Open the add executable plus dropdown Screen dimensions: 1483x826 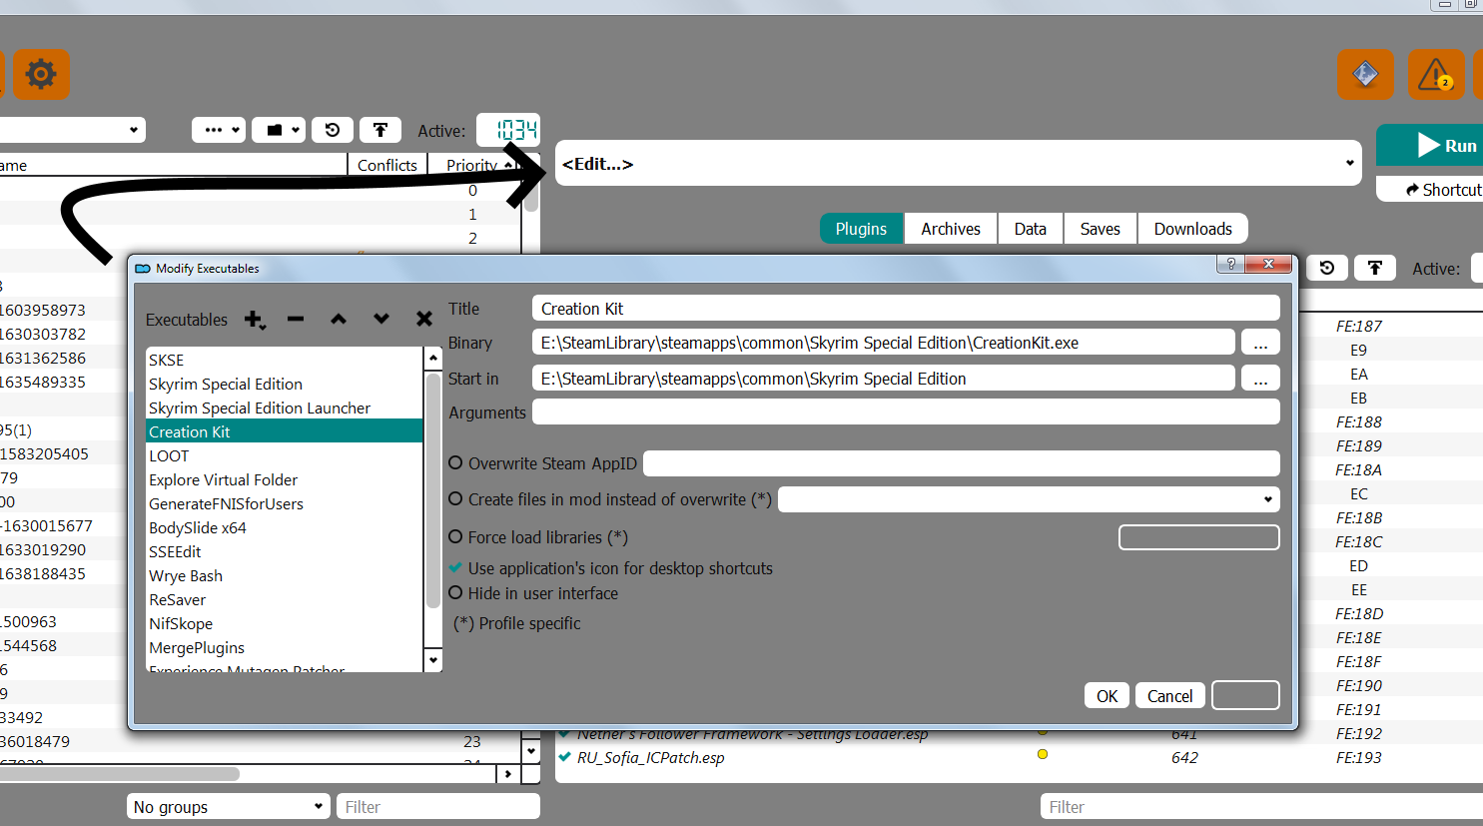point(255,320)
